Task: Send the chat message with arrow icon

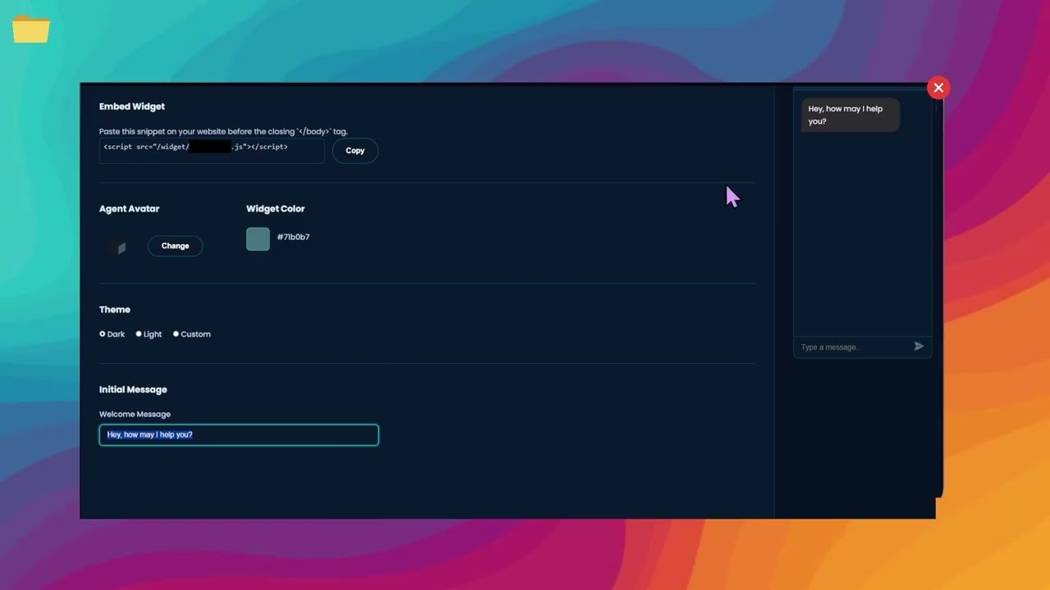Action: [x=919, y=347]
